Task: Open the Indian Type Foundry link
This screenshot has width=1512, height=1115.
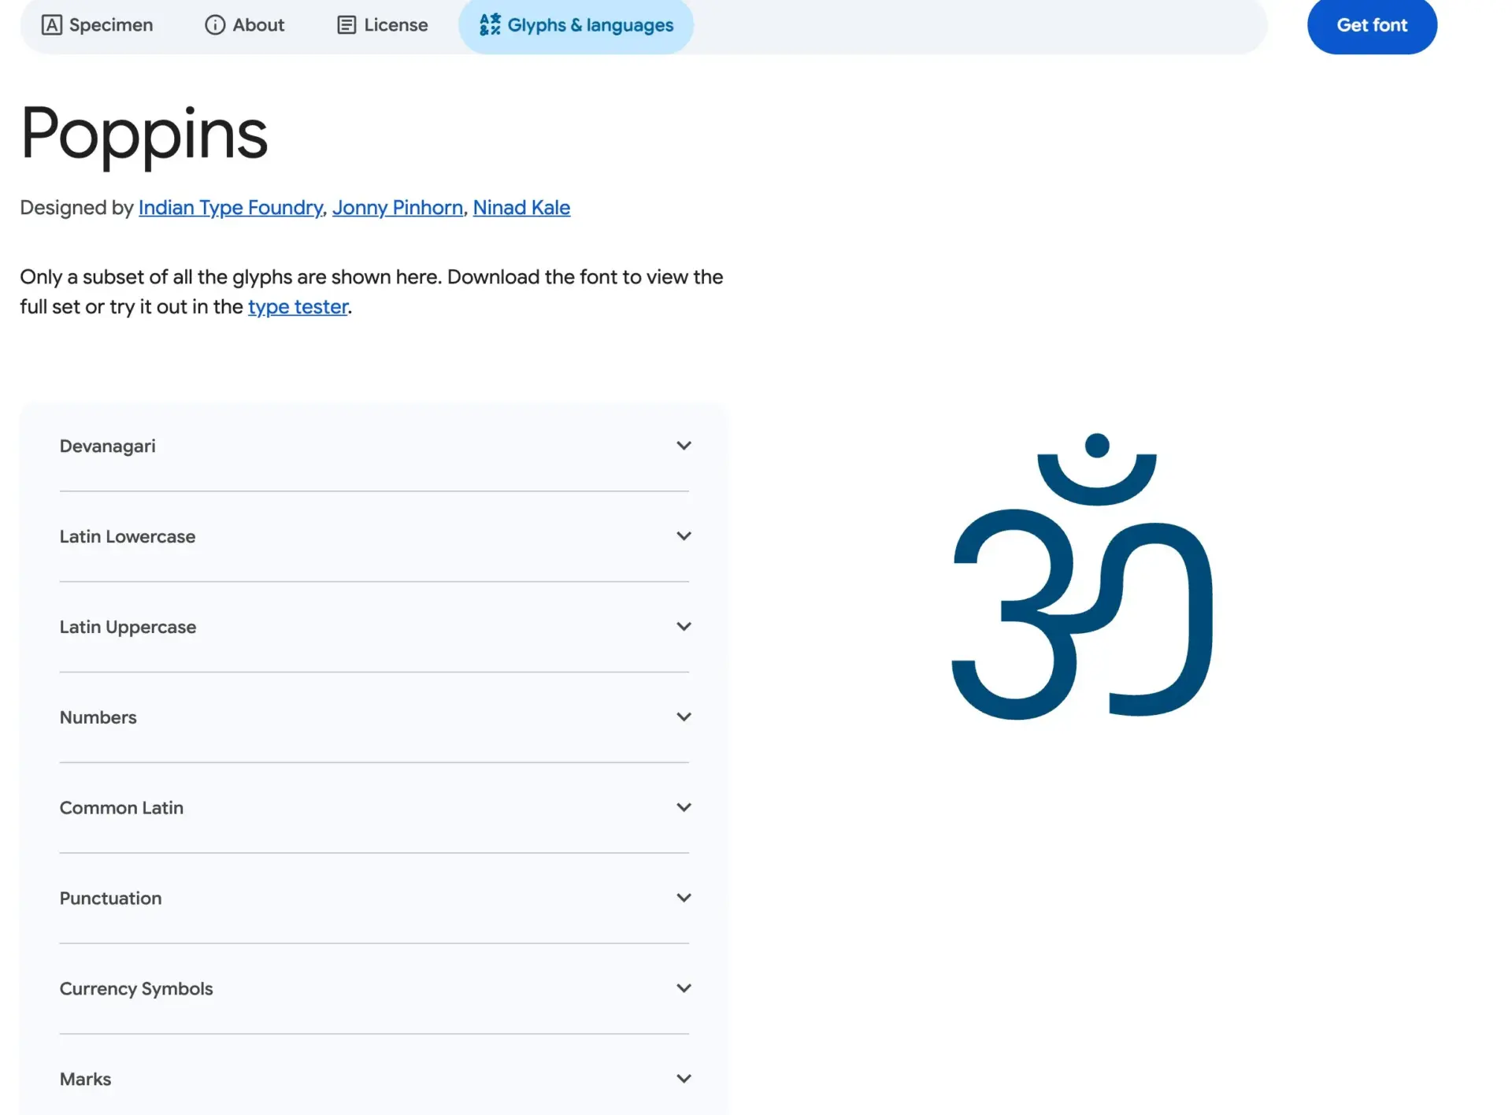Action: point(231,208)
